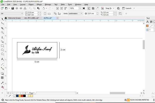The width and height of the screenshot is (155, 103).
Task: Click the Full-screen preview icon
Action: click(84, 8)
